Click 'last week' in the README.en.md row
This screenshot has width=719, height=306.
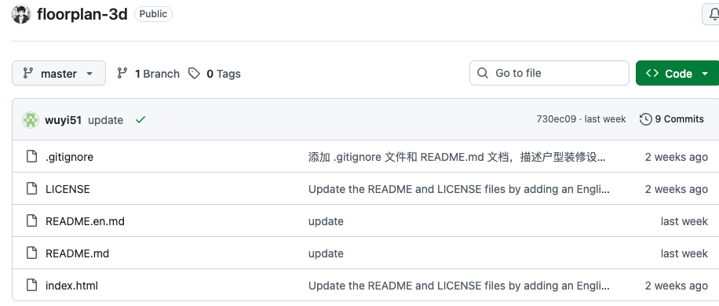point(684,221)
